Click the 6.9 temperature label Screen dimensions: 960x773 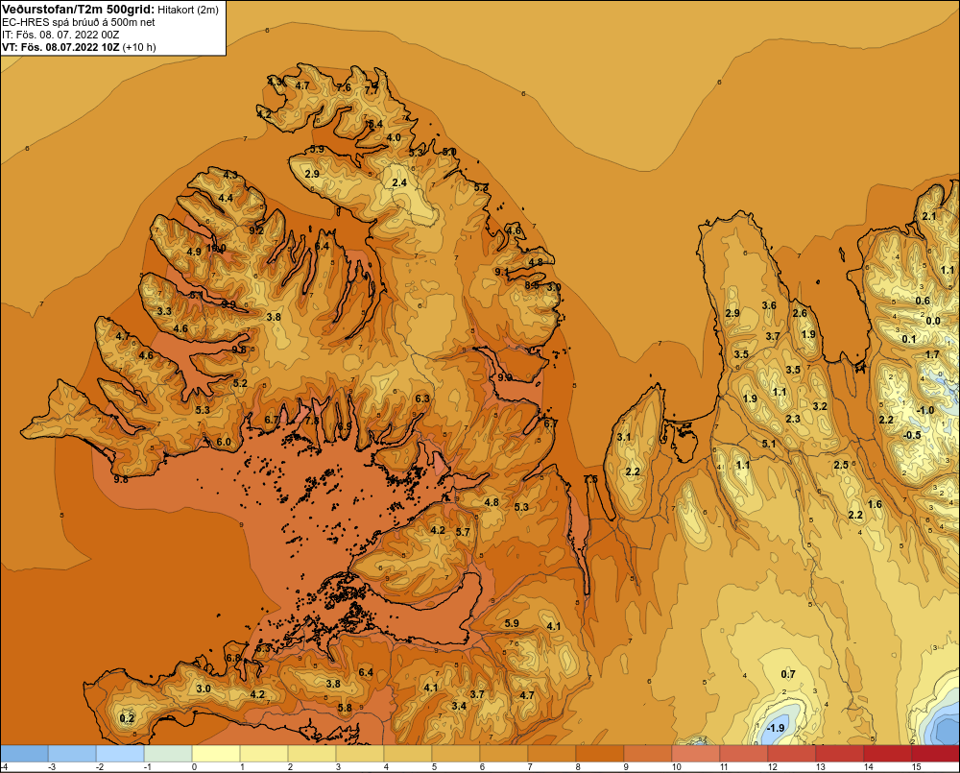pyautogui.click(x=345, y=425)
